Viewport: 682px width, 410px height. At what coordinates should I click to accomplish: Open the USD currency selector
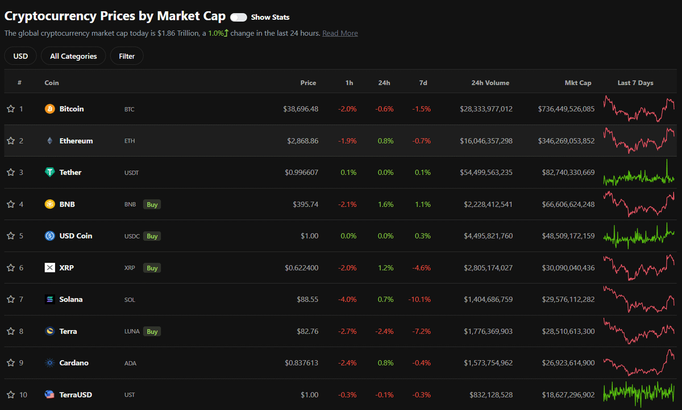20,56
